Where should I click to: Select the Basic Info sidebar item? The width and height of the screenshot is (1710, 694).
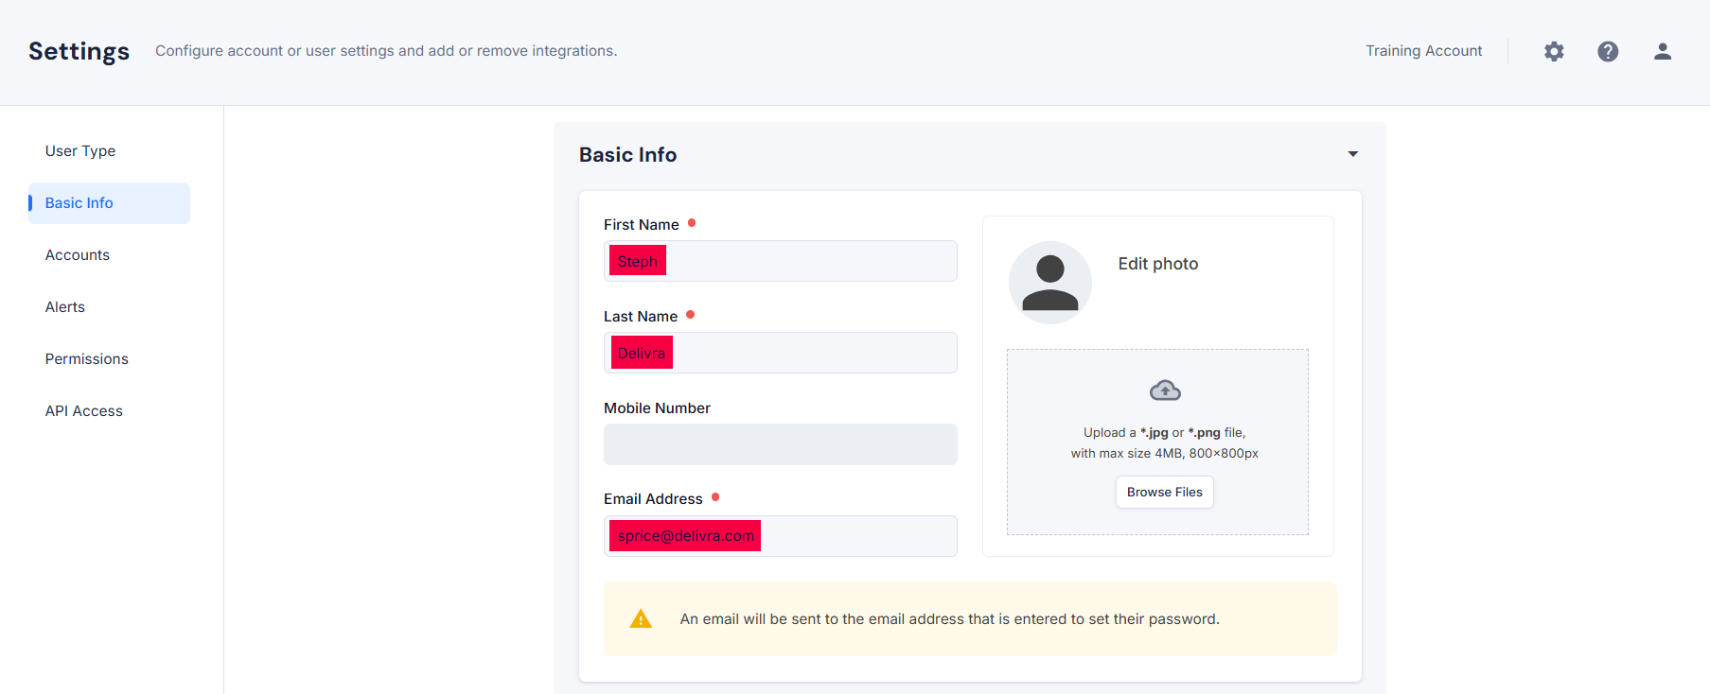point(109,203)
